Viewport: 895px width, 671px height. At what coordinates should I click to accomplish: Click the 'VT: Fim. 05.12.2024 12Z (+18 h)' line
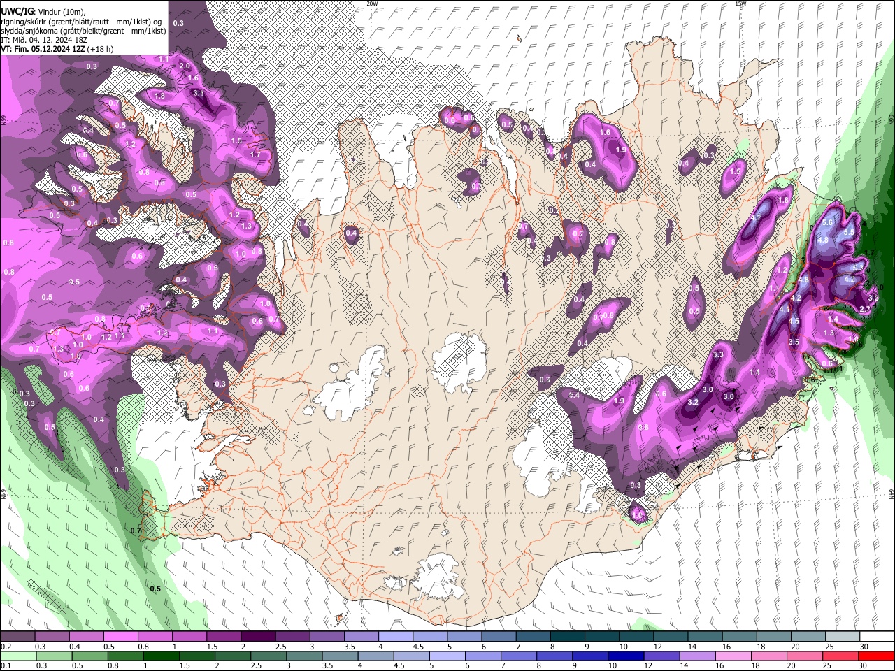[x=57, y=49]
